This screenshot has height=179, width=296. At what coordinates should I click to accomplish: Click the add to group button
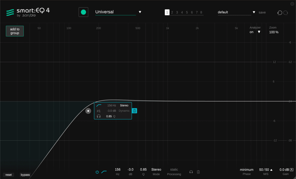pyautogui.click(x=14, y=31)
